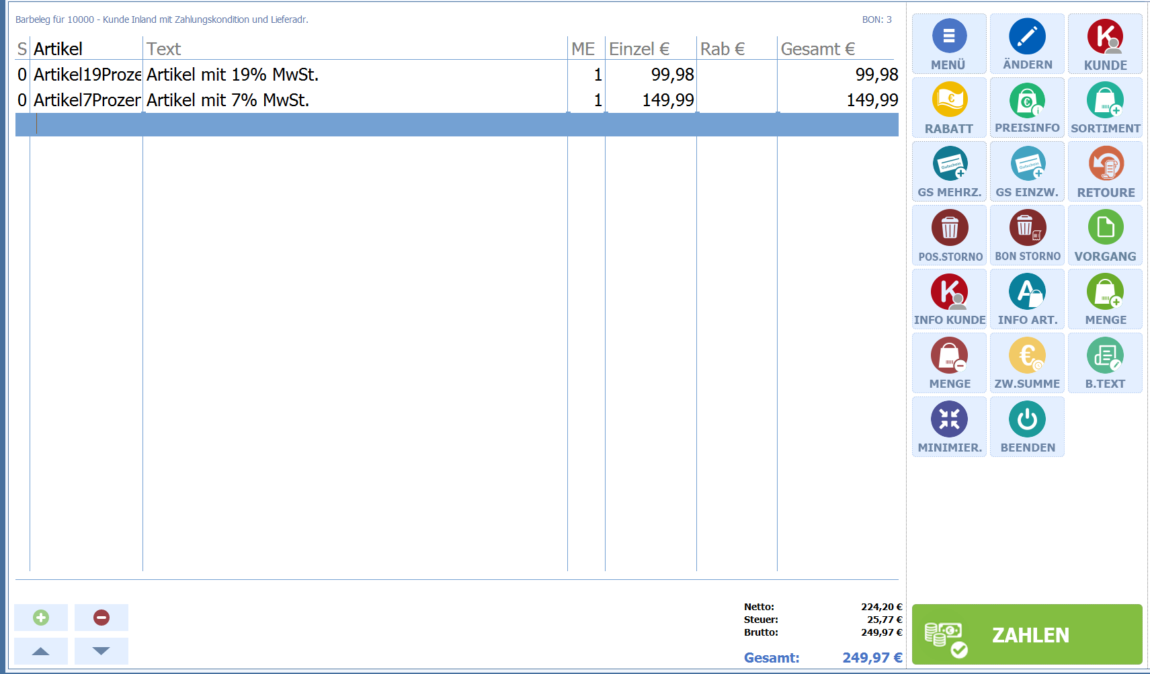This screenshot has height=674, width=1150.
Task: Exit the register with BEENDEN
Action: tap(1027, 427)
